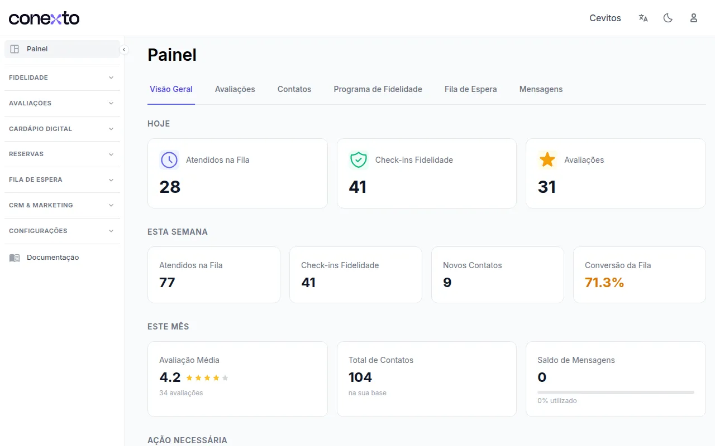Click the "34 avaliações" text
The image size is (715, 446).
point(181,393)
